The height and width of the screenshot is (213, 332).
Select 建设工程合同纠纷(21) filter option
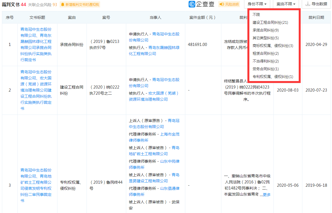(x=270, y=22)
